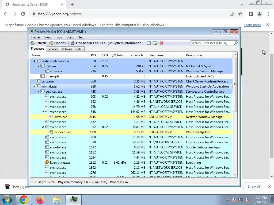Collapse wininit.exe tree node
This screenshot has width=274, height=205.
[34, 86]
